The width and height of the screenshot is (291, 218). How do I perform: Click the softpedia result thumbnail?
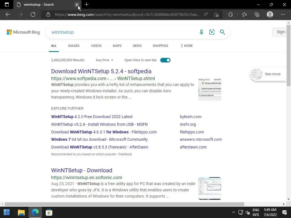coord(210,89)
